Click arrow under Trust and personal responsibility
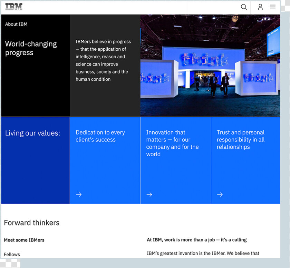 [220, 195]
